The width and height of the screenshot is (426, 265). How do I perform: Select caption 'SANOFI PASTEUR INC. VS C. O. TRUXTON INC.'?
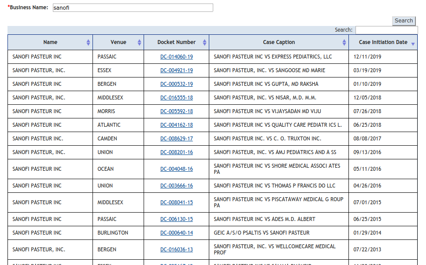click(x=267, y=139)
